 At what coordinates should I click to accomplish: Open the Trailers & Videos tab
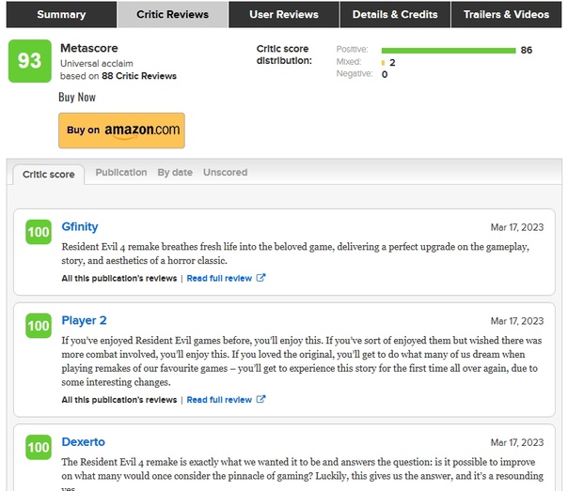point(506,14)
